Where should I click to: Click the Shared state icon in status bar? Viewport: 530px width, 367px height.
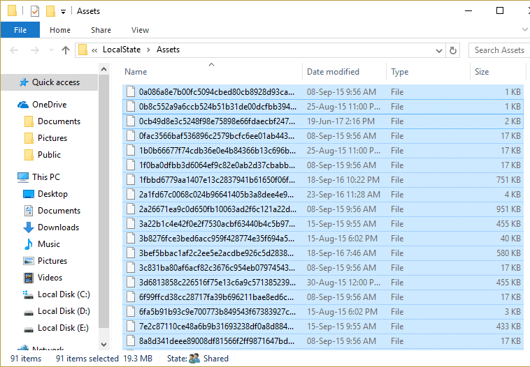click(194, 358)
